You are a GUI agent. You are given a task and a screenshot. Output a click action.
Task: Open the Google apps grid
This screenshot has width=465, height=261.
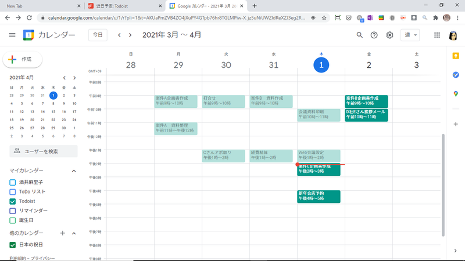pyautogui.click(x=437, y=35)
